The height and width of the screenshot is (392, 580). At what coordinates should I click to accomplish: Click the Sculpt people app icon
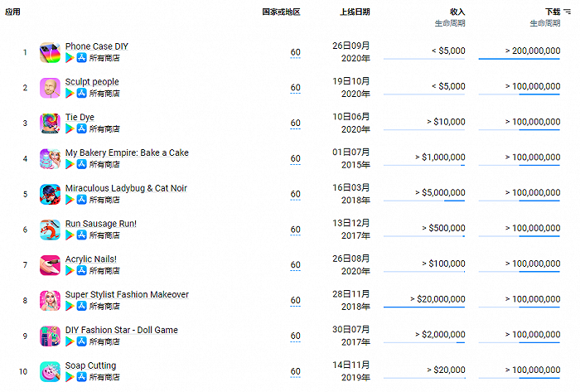50,88
